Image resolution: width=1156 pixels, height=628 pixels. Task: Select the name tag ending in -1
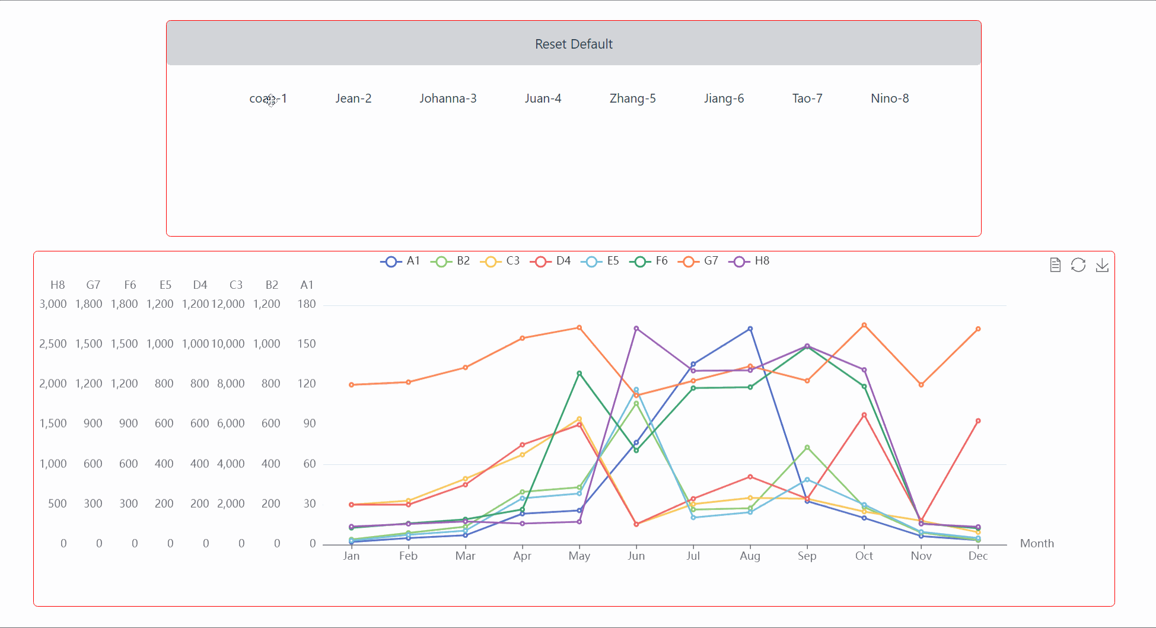point(268,98)
